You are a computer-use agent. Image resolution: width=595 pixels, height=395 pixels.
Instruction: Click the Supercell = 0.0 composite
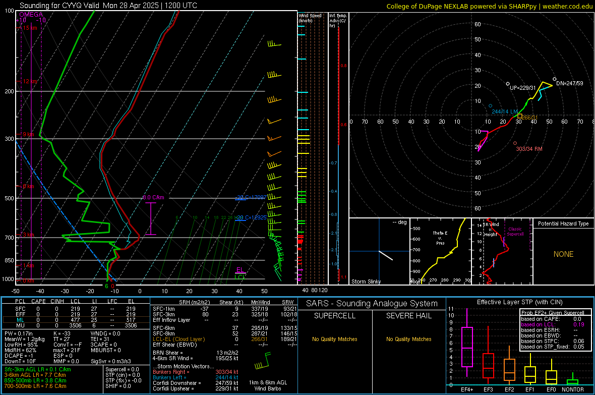[x=122, y=369]
